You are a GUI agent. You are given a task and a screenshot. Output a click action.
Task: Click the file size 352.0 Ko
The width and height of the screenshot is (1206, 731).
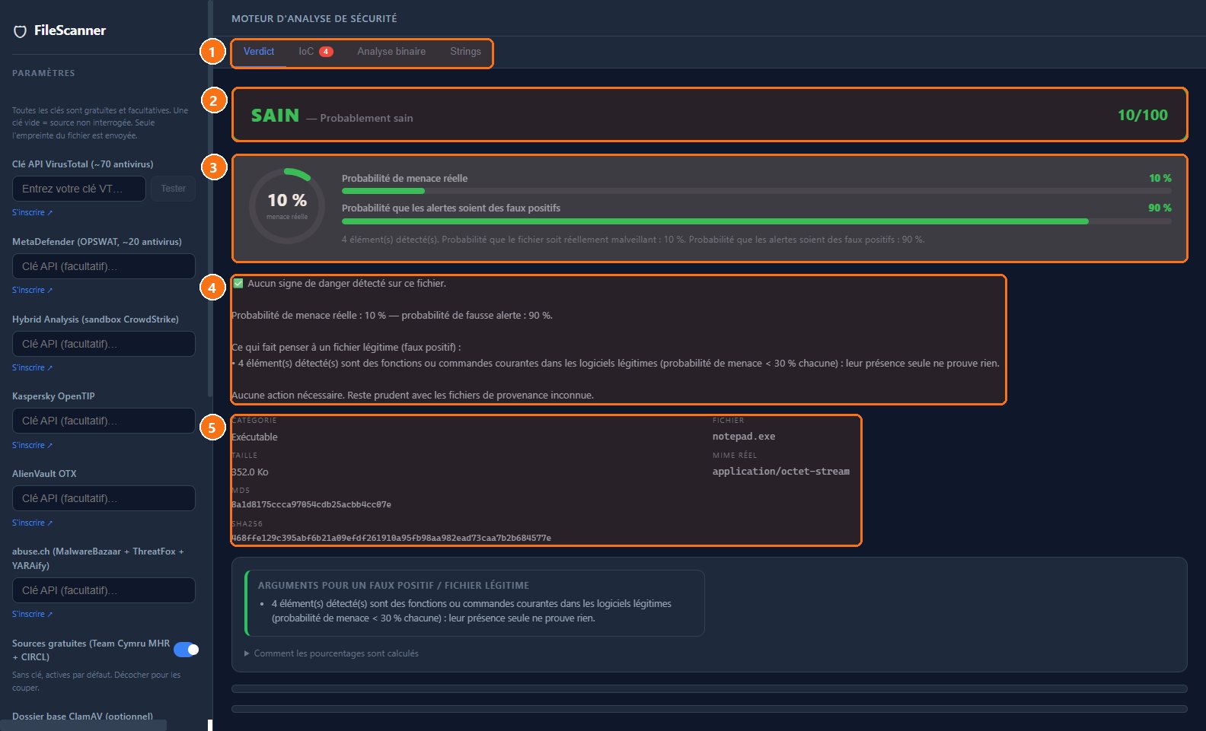(x=250, y=472)
